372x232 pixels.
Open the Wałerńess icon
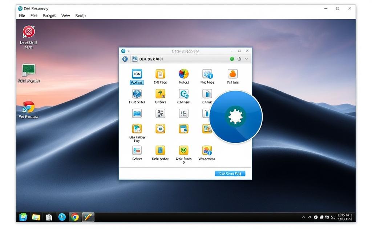207,153
